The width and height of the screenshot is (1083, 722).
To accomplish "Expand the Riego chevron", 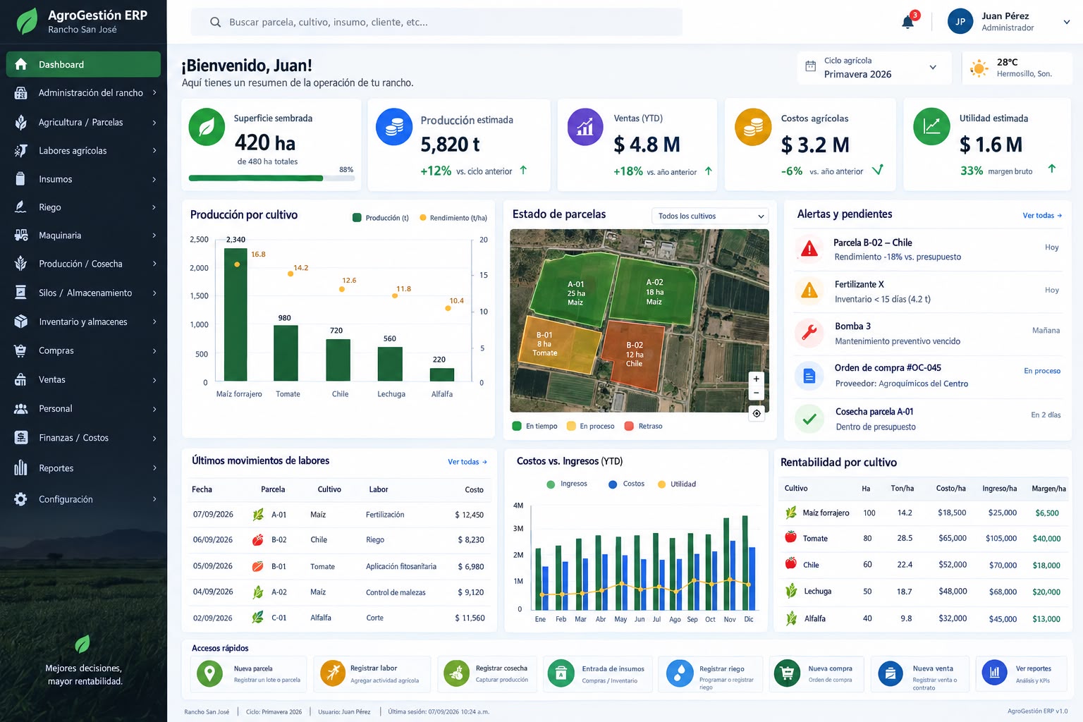I will point(154,207).
